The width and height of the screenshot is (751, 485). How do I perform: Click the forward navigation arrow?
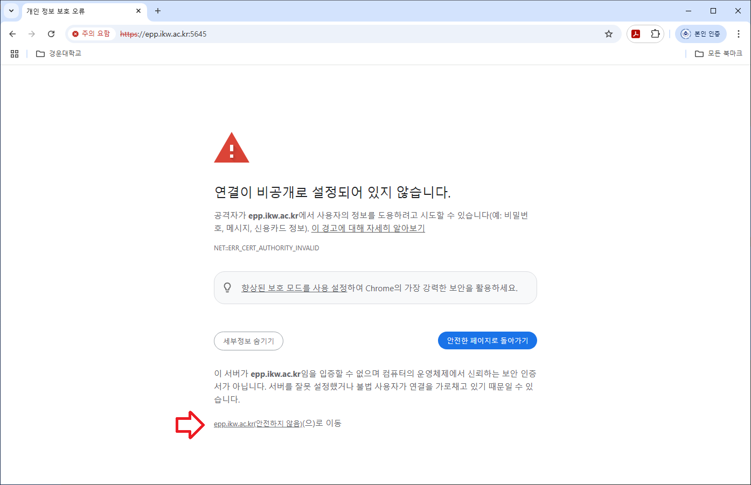pyautogui.click(x=32, y=34)
